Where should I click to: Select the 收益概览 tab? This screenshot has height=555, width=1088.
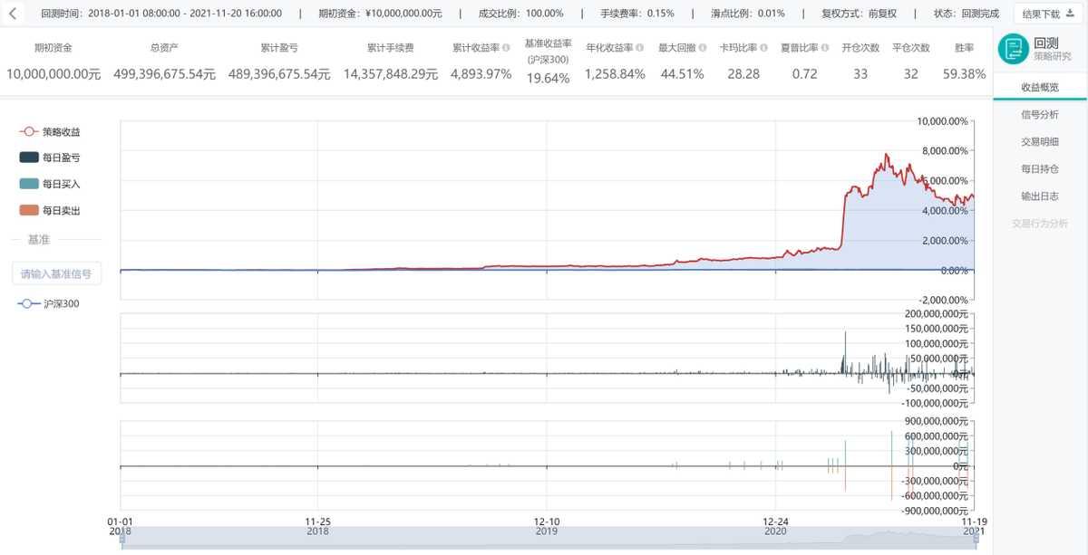(1039, 87)
